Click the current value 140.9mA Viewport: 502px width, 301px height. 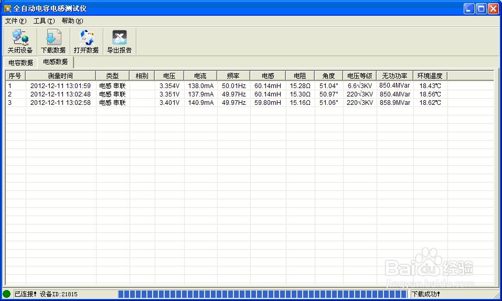click(201, 102)
